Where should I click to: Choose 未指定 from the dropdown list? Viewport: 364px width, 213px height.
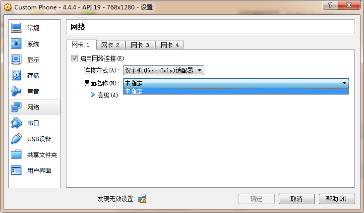[x=236, y=91]
